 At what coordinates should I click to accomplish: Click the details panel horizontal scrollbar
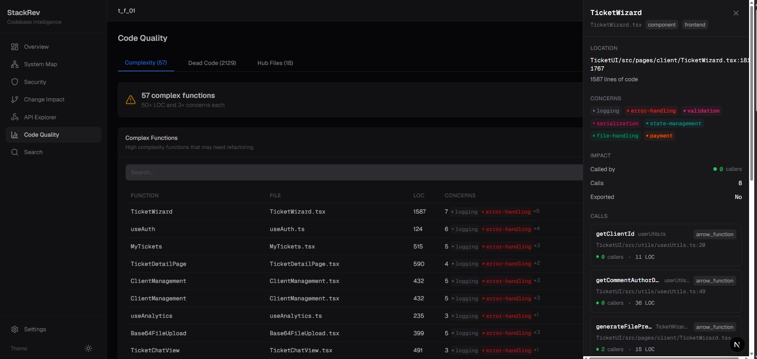[663, 358]
